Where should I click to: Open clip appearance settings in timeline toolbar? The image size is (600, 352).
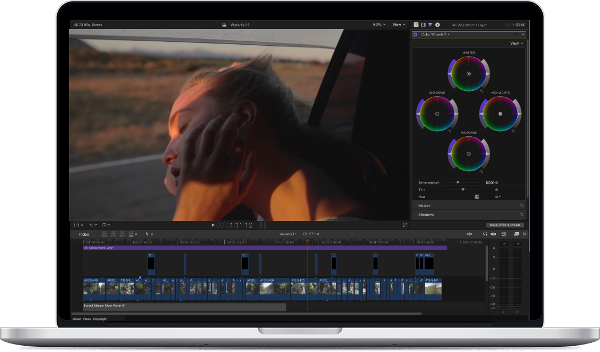pos(503,234)
